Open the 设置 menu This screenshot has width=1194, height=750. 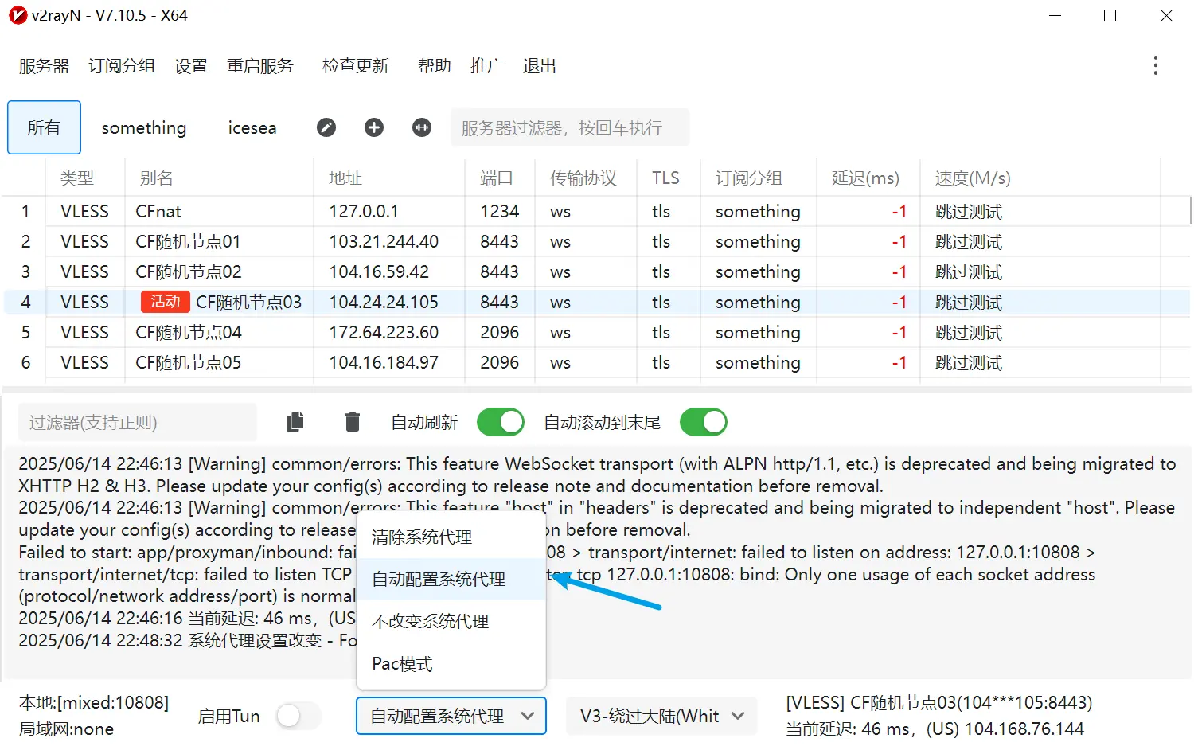(191, 66)
